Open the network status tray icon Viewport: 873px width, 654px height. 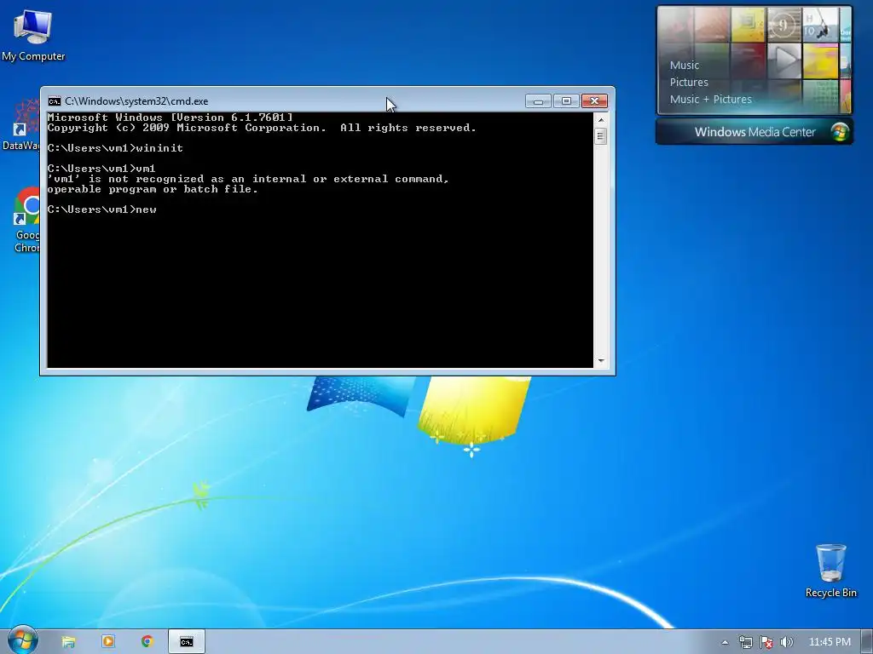(745, 642)
